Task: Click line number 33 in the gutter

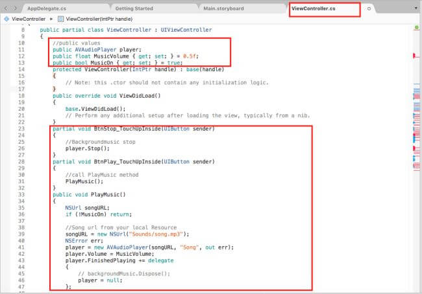Action: pos(21,194)
